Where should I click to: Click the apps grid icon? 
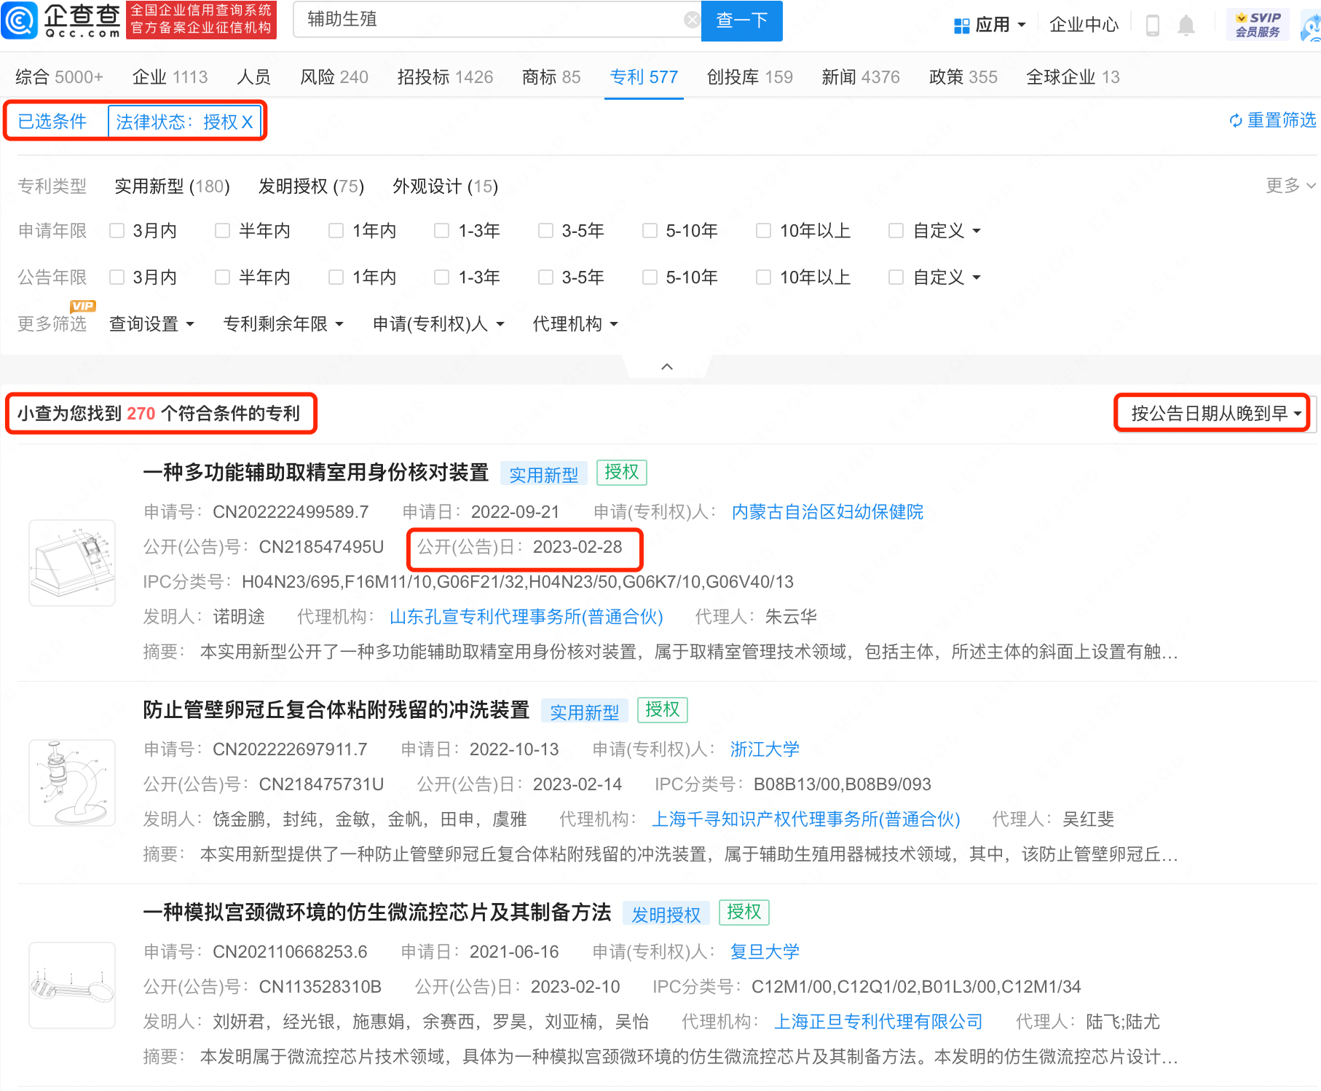[961, 25]
